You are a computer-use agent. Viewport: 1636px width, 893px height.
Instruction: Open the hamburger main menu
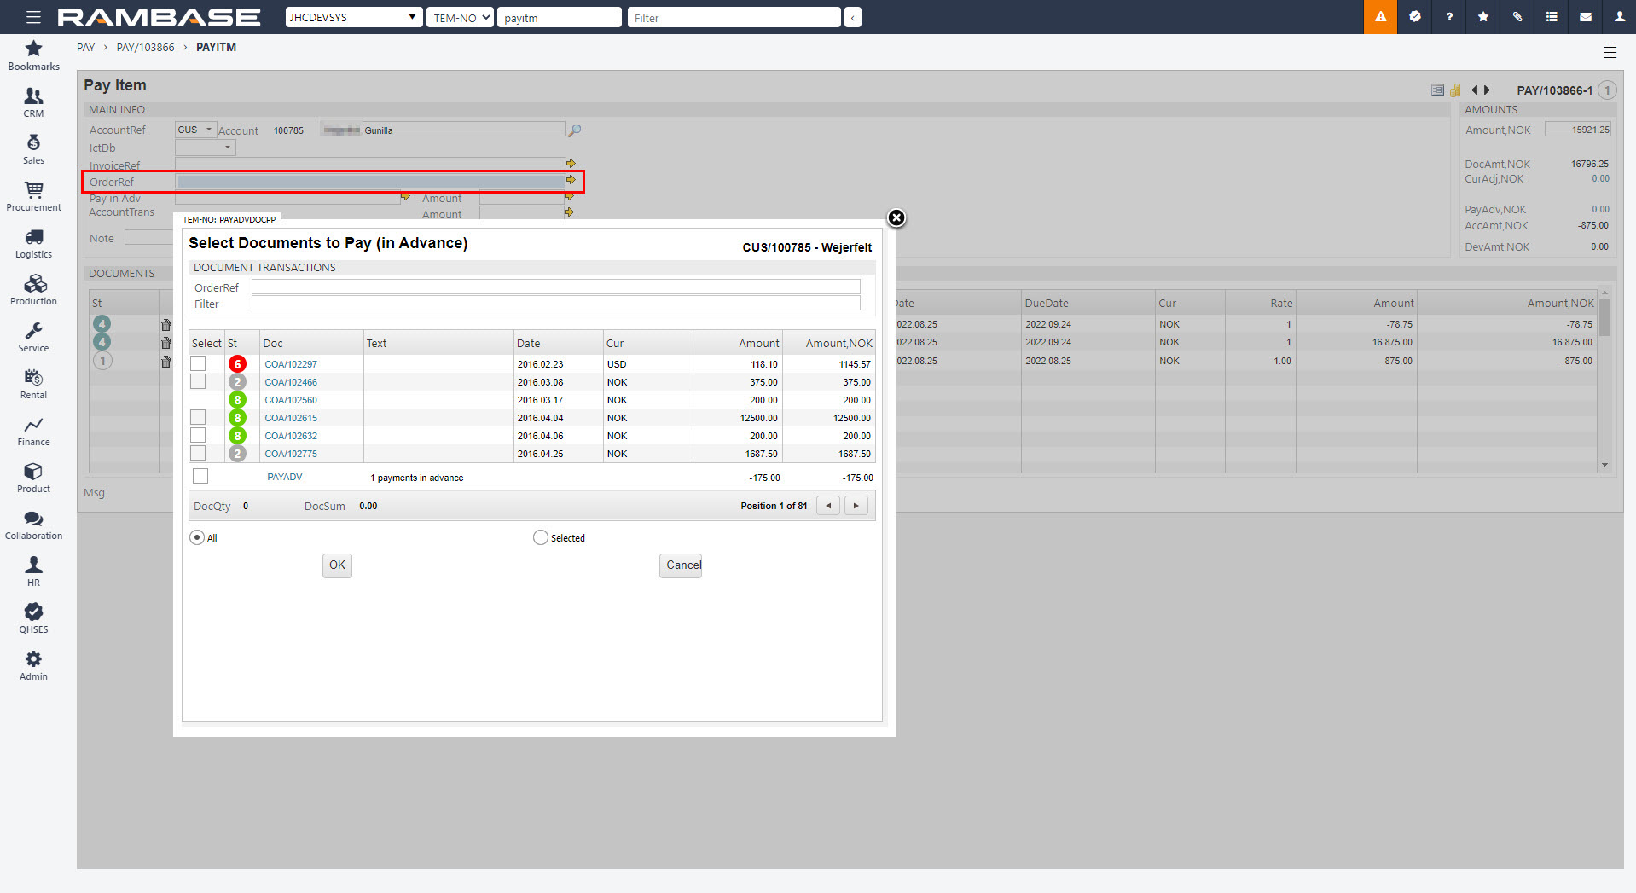pyautogui.click(x=33, y=17)
